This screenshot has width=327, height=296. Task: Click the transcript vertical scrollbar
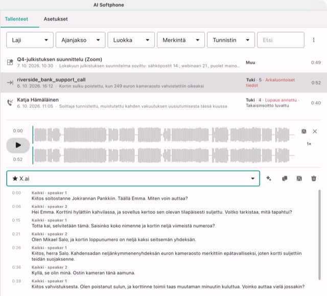pos(319,235)
